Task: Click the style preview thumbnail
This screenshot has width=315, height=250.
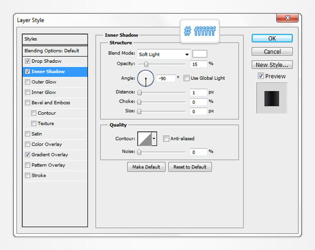Action: tap(271, 98)
